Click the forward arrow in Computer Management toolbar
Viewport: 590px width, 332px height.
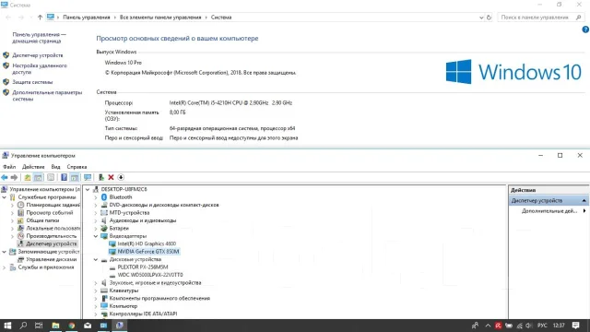(x=15, y=177)
